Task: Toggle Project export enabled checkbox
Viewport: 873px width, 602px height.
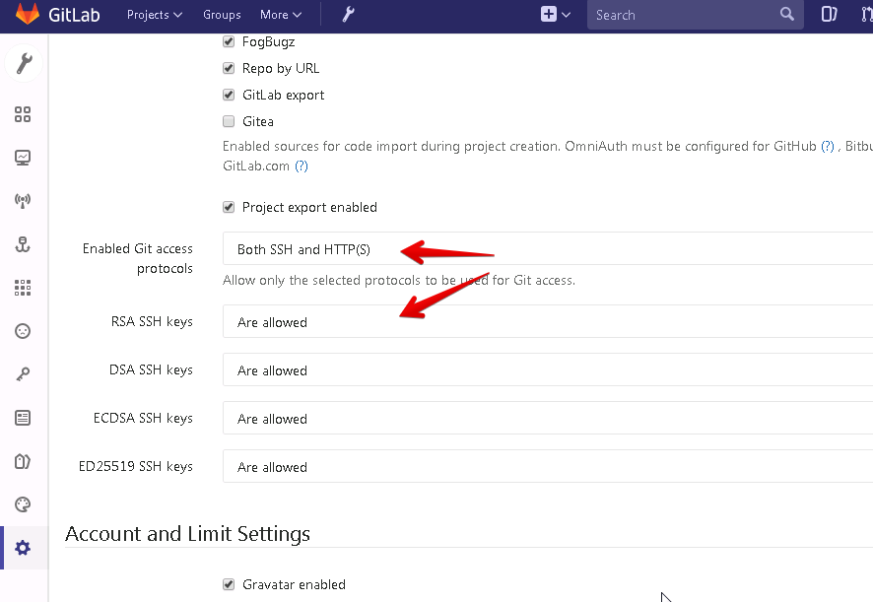Action: [229, 207]
